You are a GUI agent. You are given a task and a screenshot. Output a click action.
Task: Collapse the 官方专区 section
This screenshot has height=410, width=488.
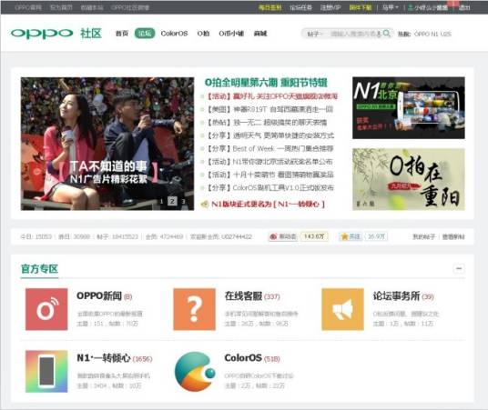[459, 268]
